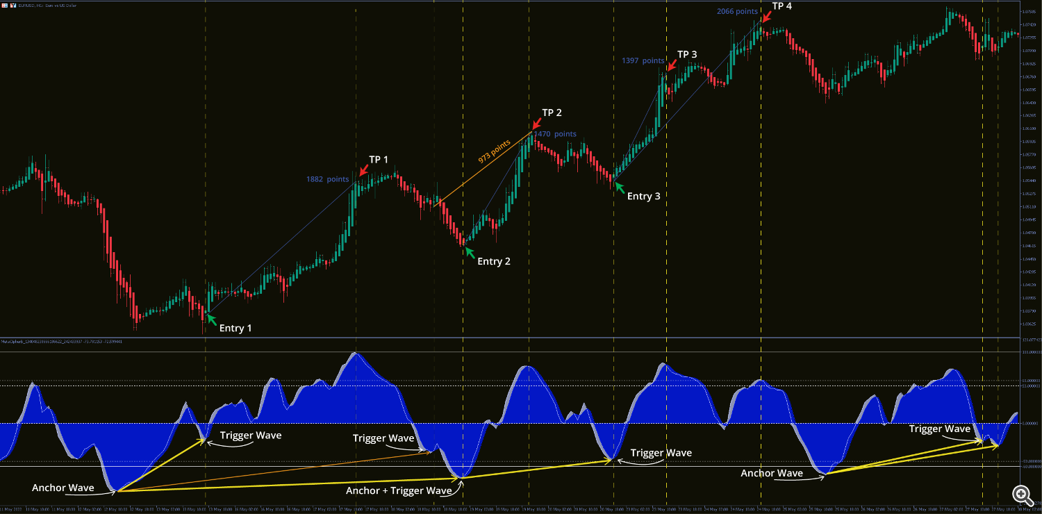Toggle the Anchor Wave label on the oscillator
1042x514 pixels.
63,488
